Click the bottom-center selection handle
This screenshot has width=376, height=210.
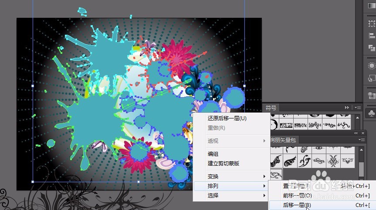(x=139, y=182)
